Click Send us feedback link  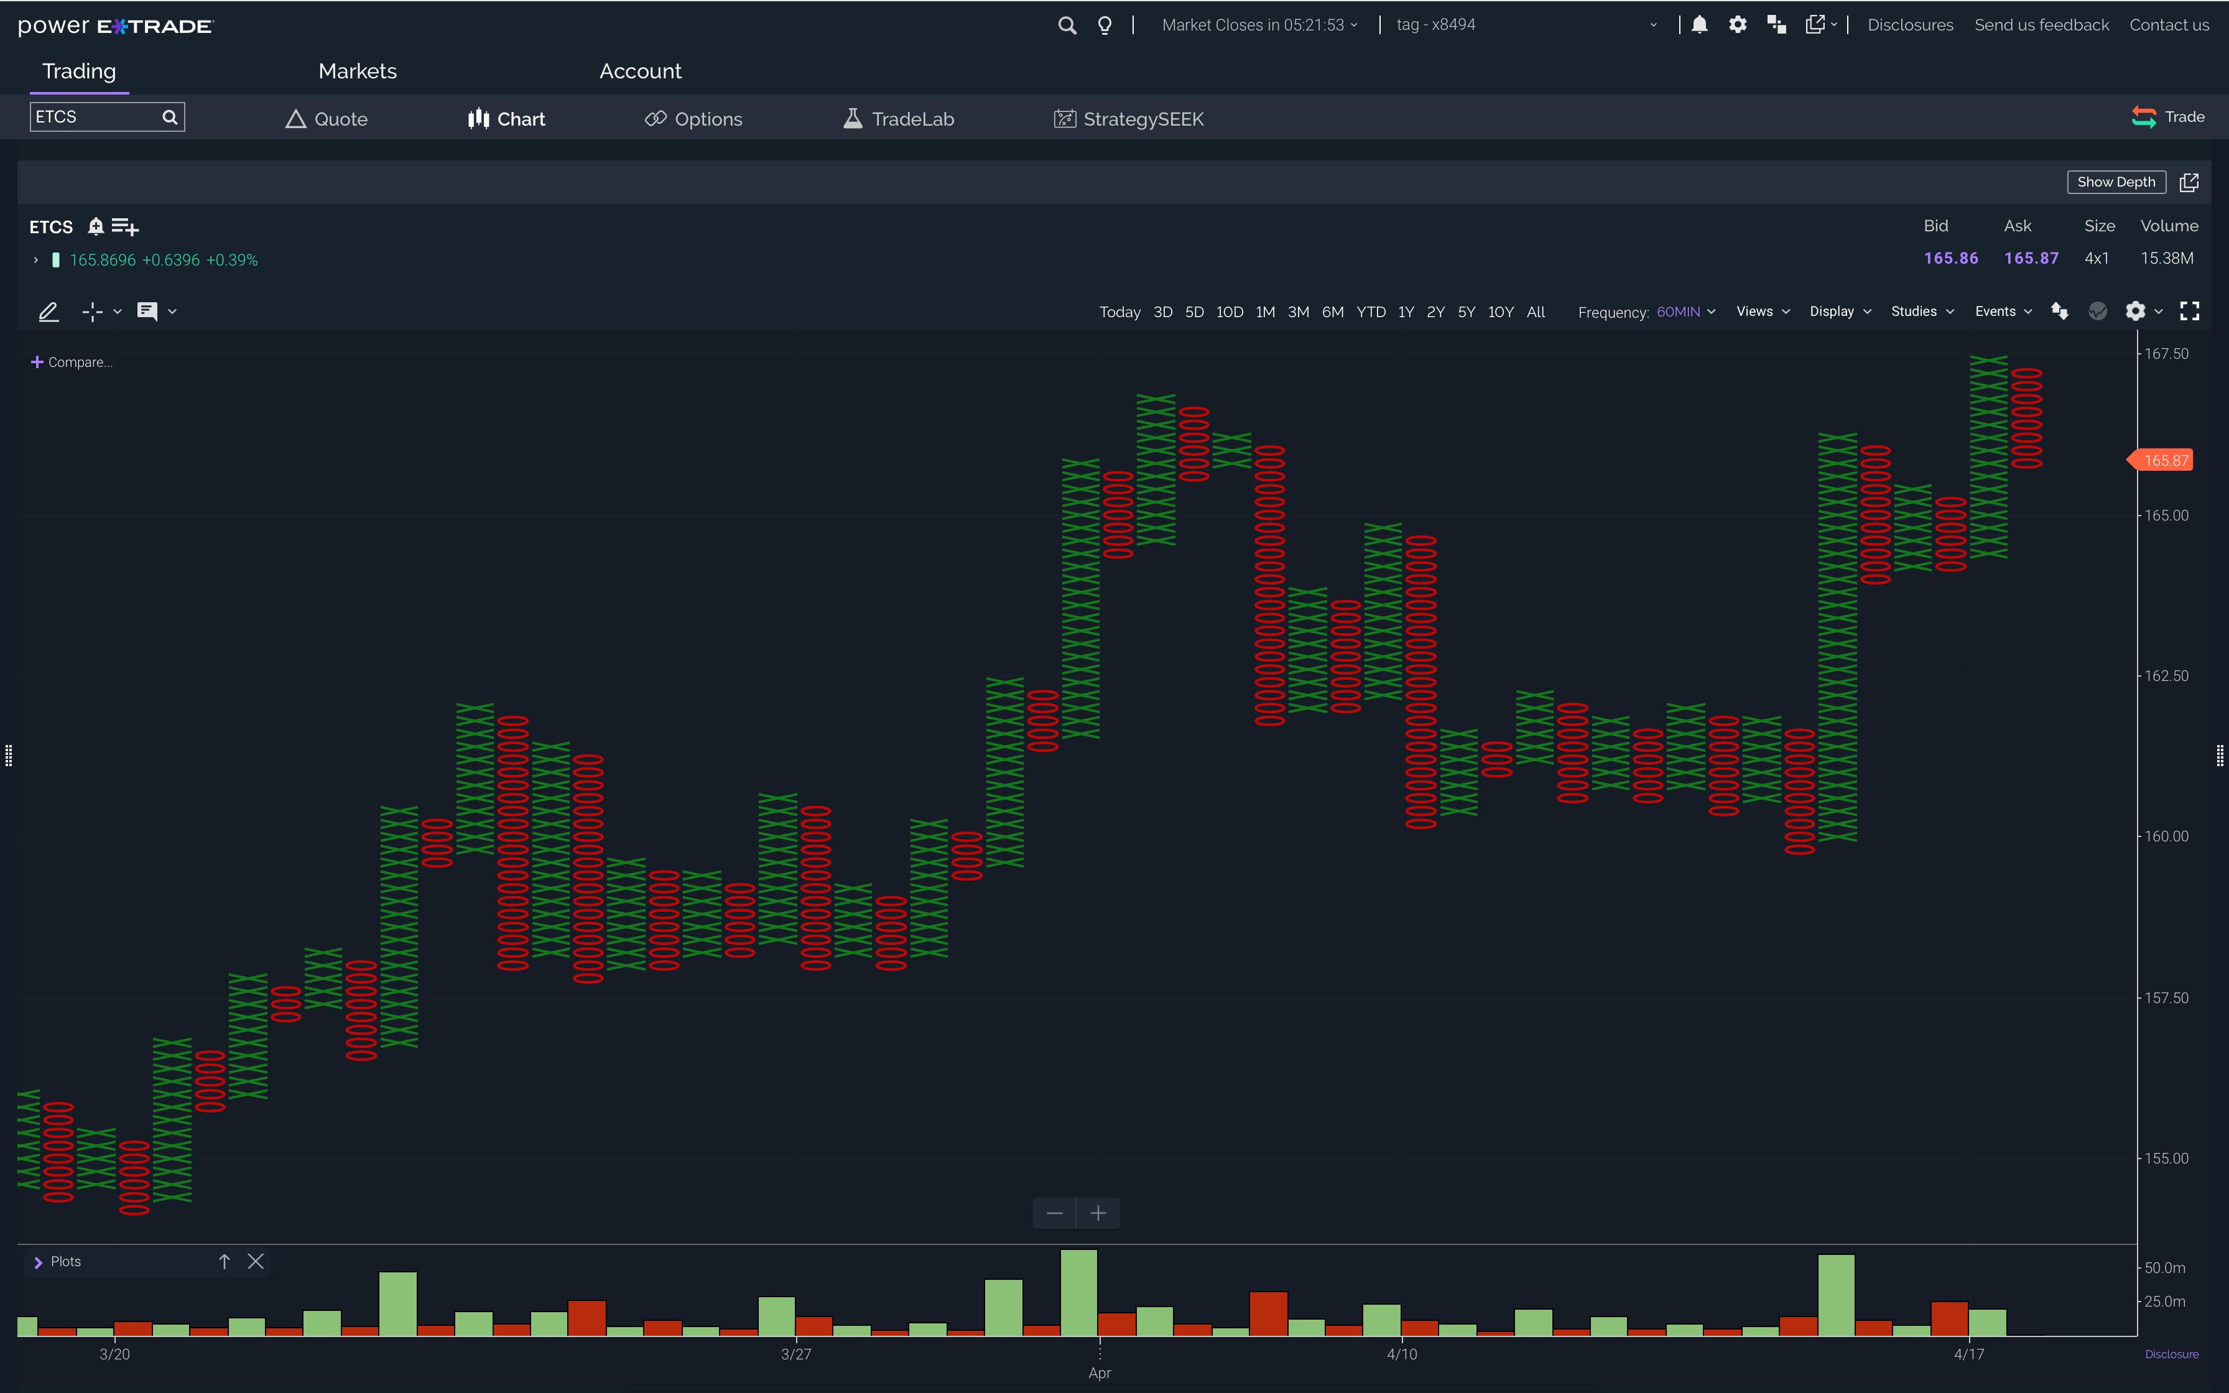tap(2041, 25)
